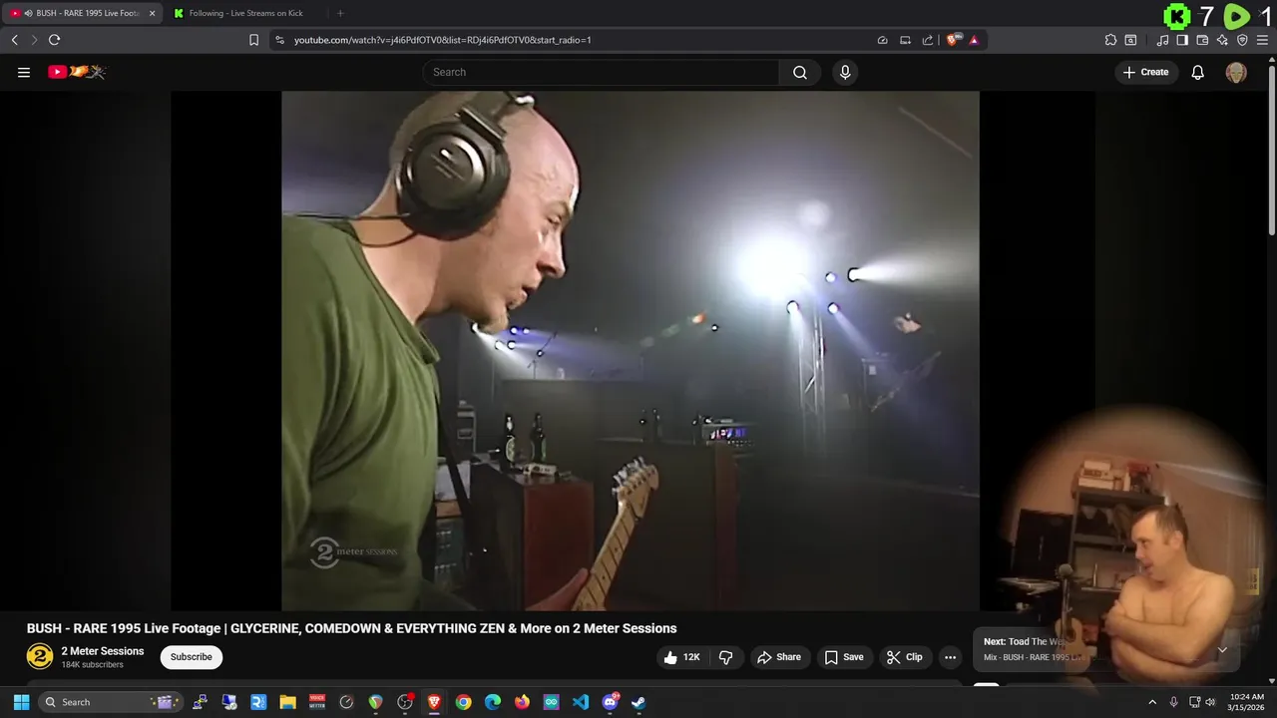Open site settings icon beside URL

pyautogui.click(x=279, y=40)
